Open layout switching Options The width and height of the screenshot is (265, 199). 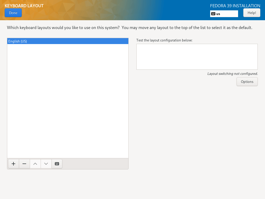pos(247,82)
